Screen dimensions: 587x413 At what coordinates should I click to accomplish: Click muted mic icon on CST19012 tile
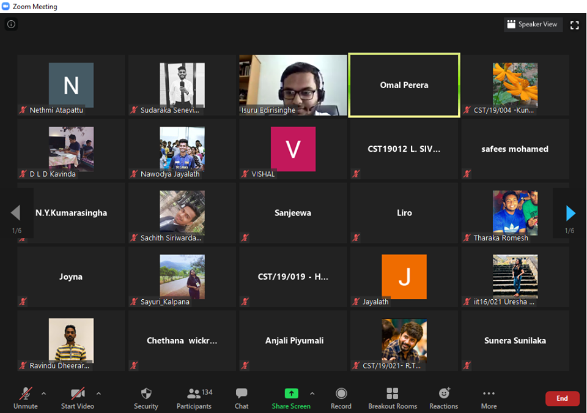coord(356,174)
